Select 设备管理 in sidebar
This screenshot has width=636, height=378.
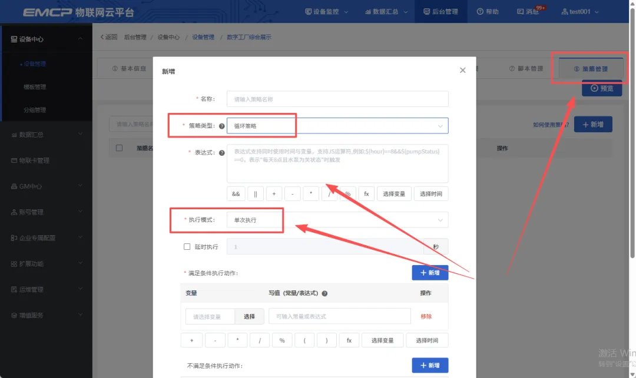[35, 63]
